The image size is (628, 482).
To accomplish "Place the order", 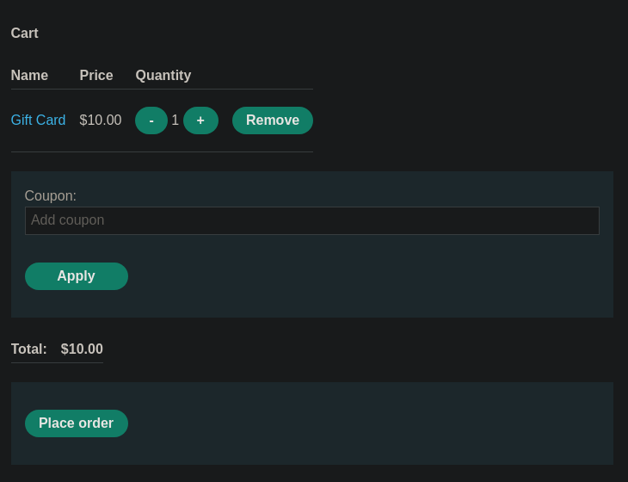I will 77,423.
